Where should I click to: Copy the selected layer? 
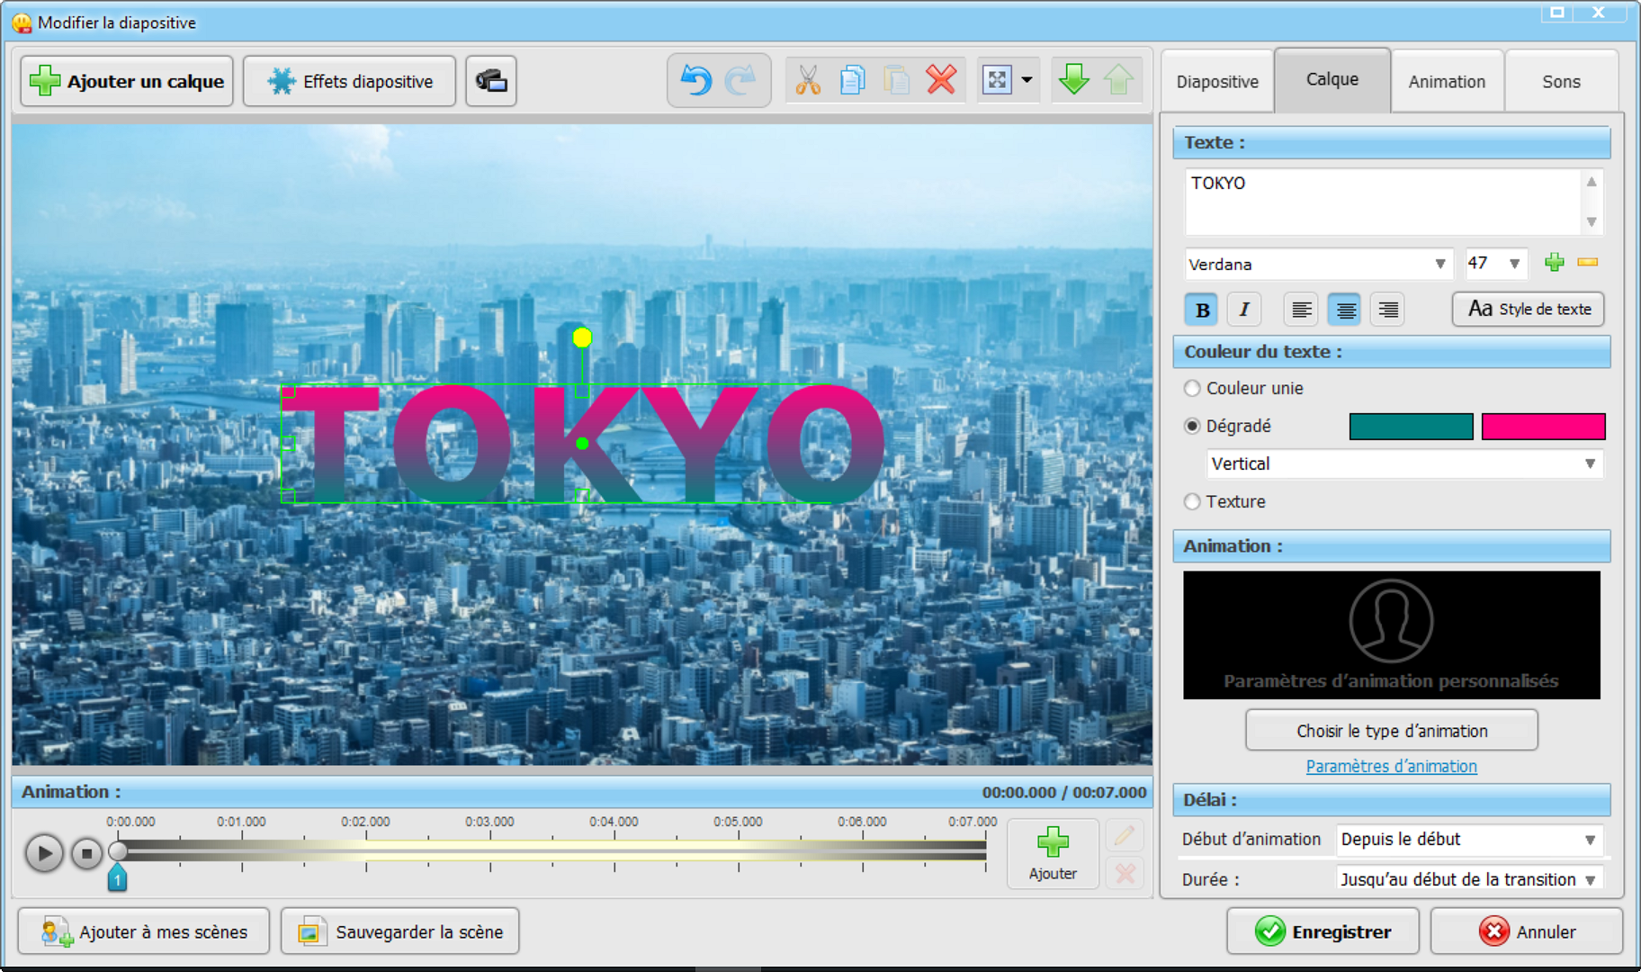click(x=852, y=80)
